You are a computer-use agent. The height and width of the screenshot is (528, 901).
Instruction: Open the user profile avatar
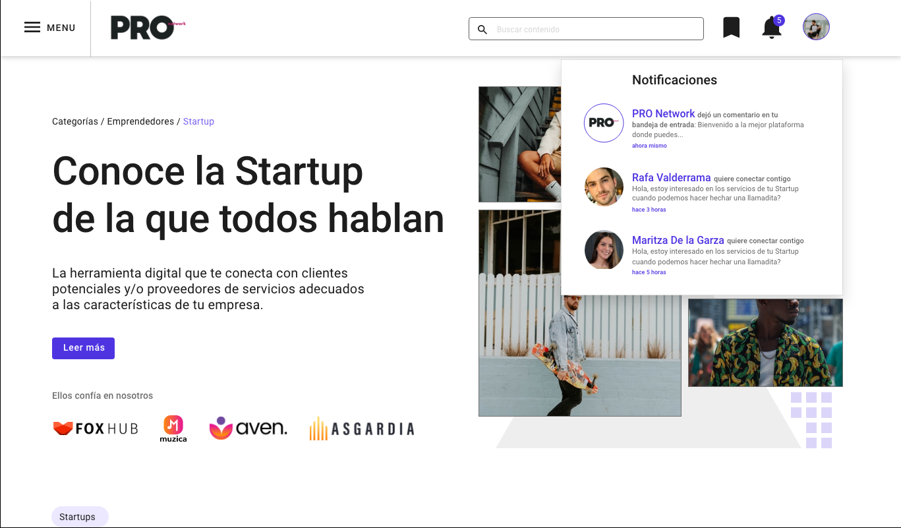816,27
